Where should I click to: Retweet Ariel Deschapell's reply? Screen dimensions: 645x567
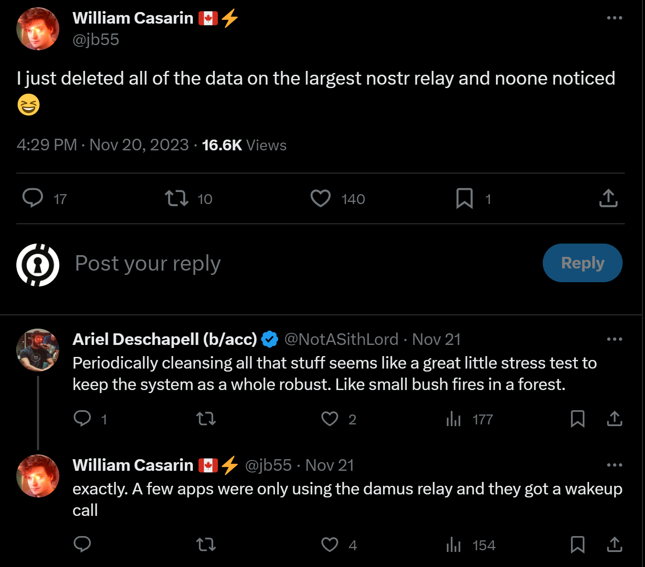tap(206, 418)
